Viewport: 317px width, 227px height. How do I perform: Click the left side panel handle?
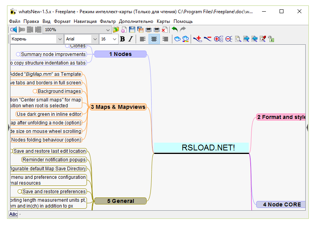coord(9,127)
